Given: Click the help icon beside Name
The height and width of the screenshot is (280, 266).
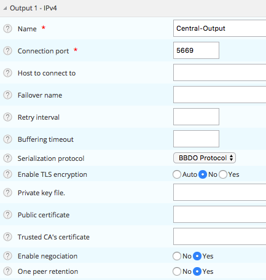Looking at the screenshot, I should pos(7,29).
